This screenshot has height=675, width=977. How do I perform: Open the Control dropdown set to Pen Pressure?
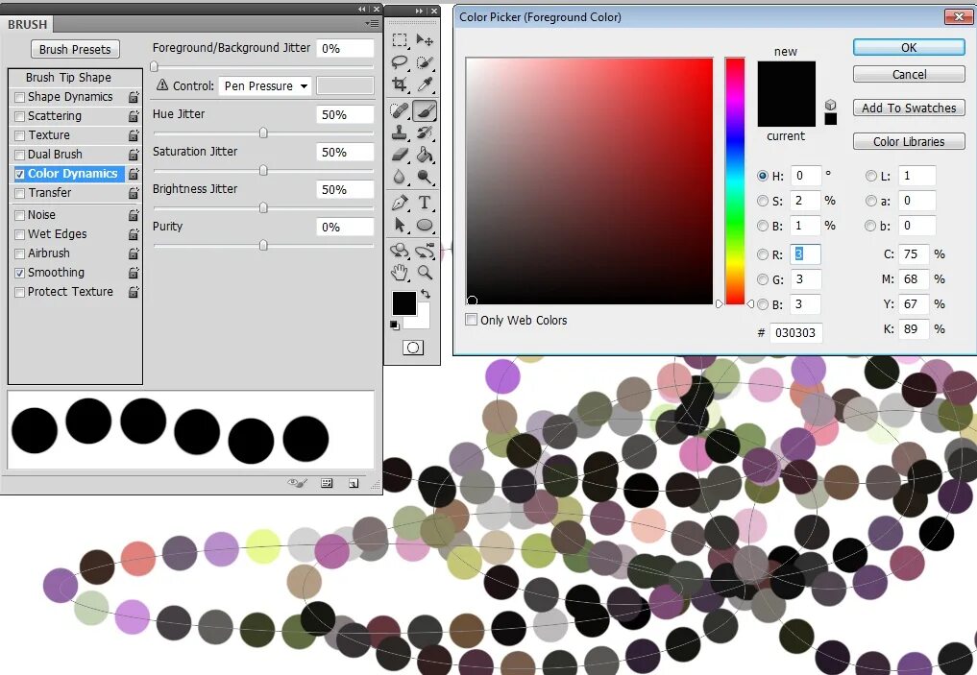(x=265, y=86)
